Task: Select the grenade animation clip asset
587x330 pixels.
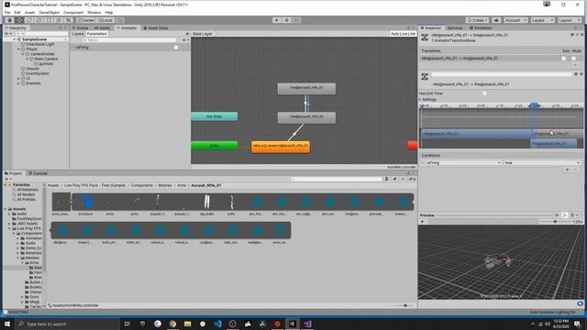Action: (x=379, y=203)
